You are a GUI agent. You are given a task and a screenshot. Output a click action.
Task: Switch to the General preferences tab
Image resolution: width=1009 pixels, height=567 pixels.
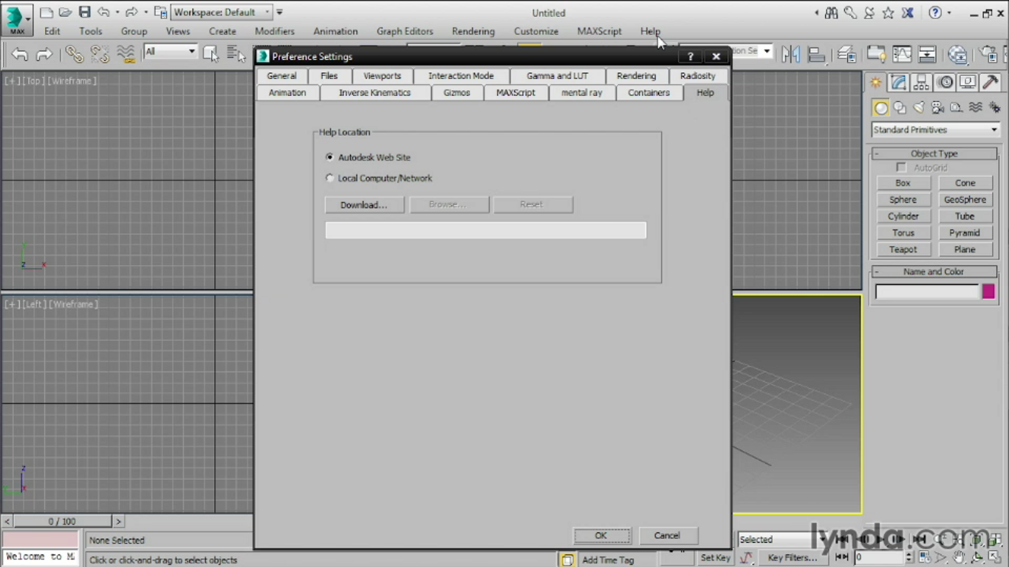coord(281,76)
